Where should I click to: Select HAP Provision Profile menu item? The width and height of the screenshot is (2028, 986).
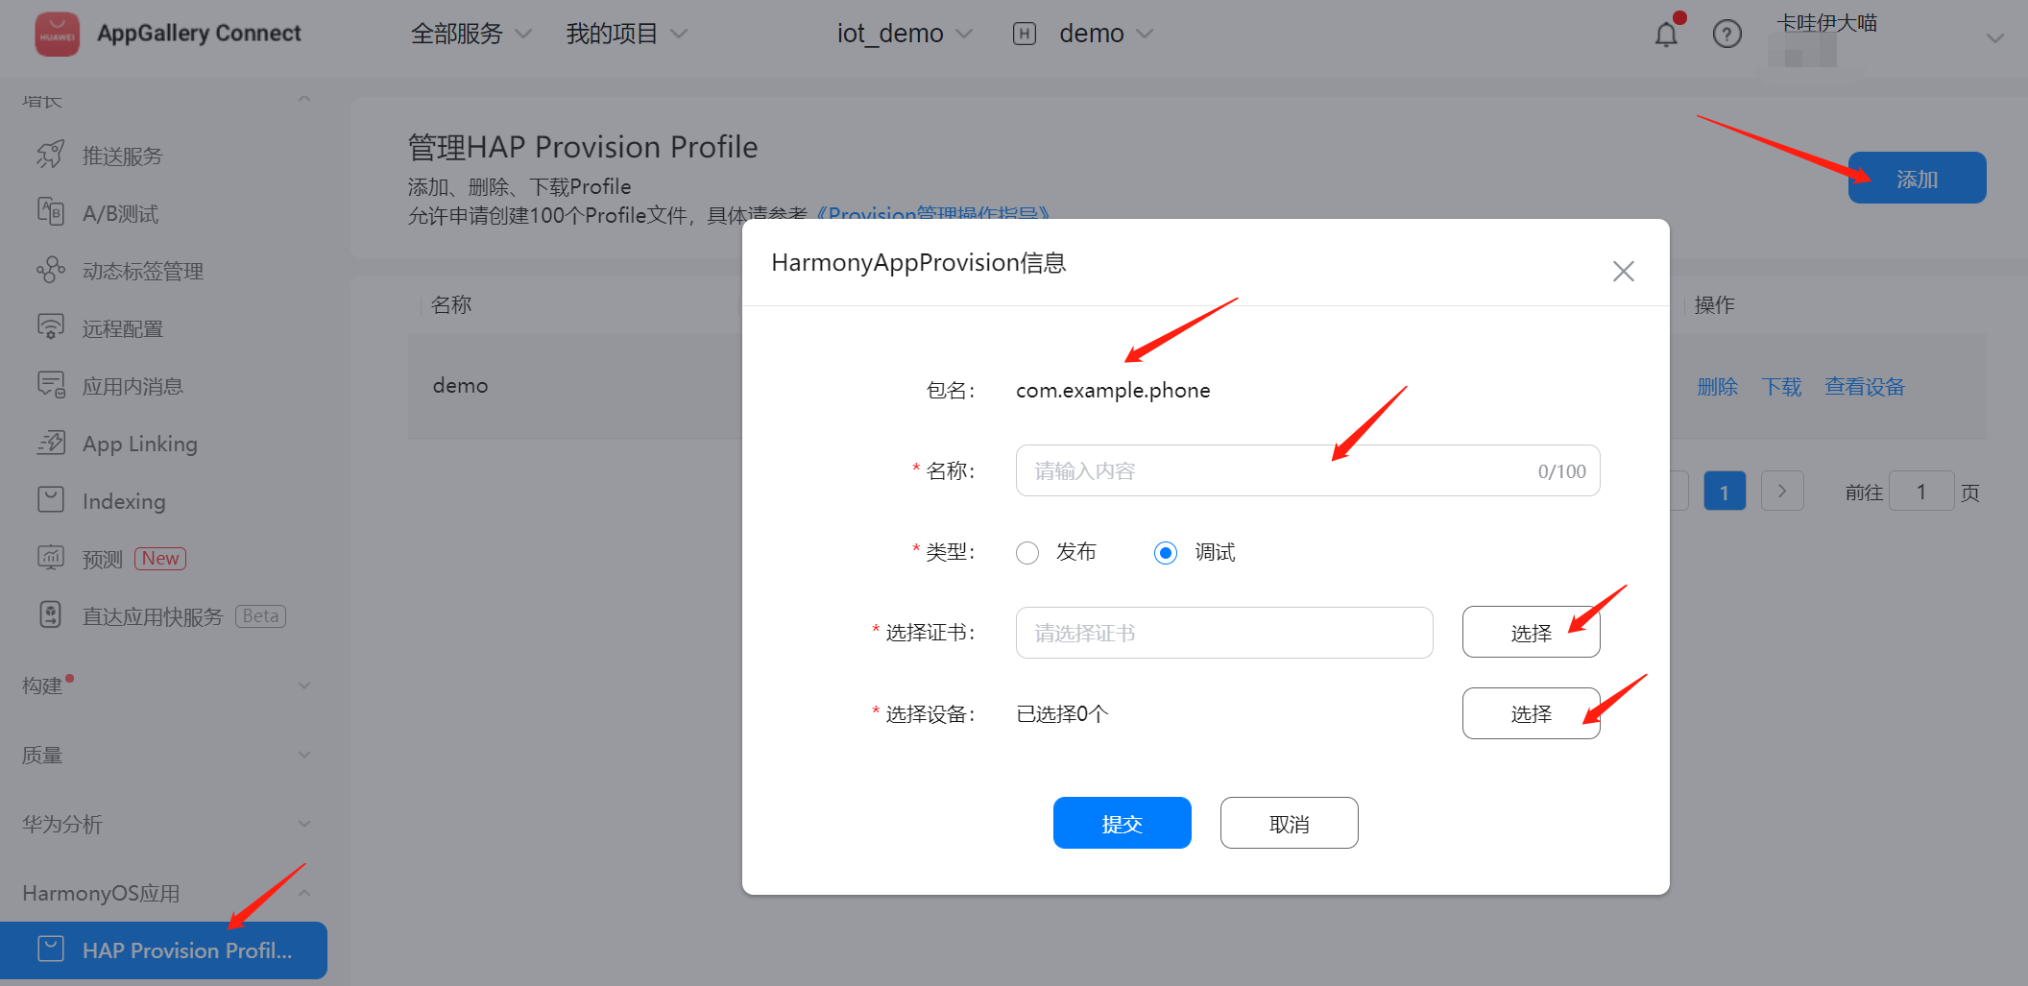(x=164, y=950)
